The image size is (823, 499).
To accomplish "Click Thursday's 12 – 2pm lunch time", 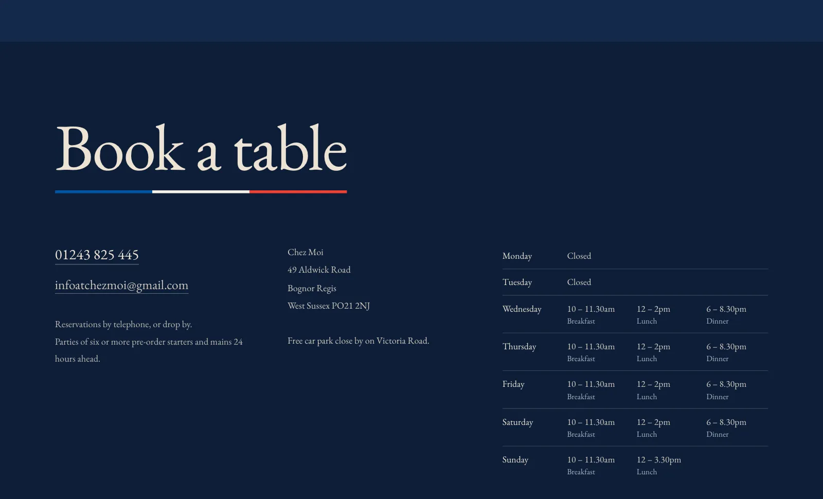I will (653, 346).
